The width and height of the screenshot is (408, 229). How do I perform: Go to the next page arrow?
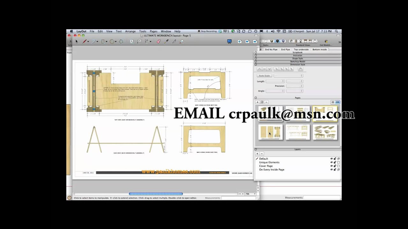tap(255, 41)
